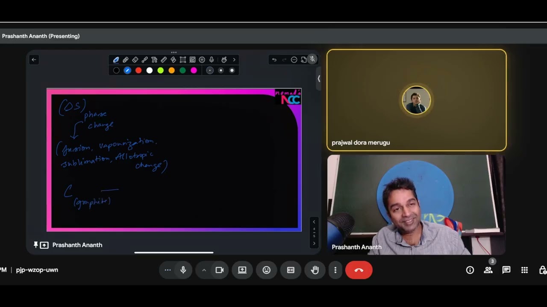Pick the orange pen color
The image size is (547, 307).
tap(172, 70)
